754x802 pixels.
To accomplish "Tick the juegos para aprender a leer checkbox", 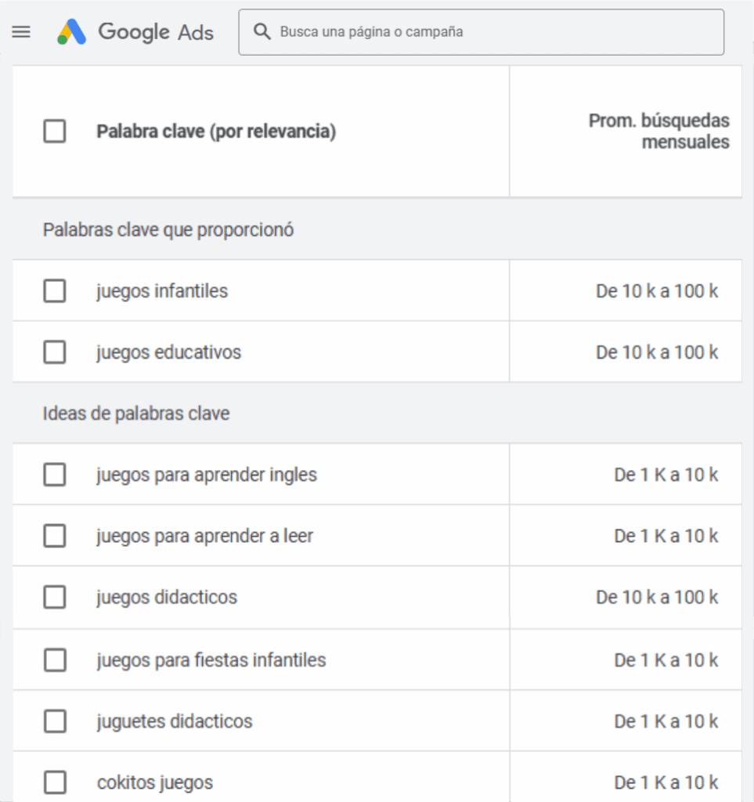I will click(55, 536).
